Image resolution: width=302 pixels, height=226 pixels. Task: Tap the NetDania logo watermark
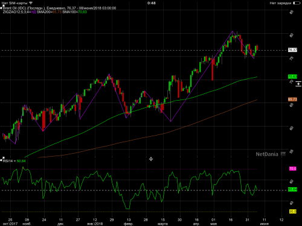271,154
